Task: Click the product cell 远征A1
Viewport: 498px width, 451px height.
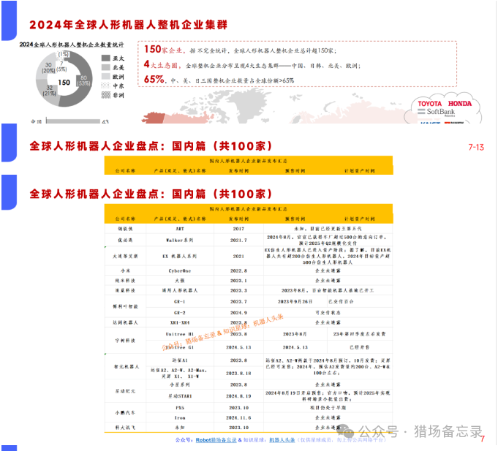Action: pyautogui.click(x=180, y=360)
